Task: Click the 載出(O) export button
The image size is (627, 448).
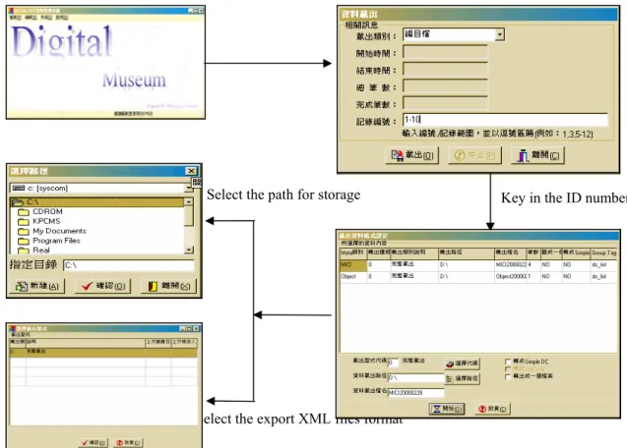Action: point(411,155)
